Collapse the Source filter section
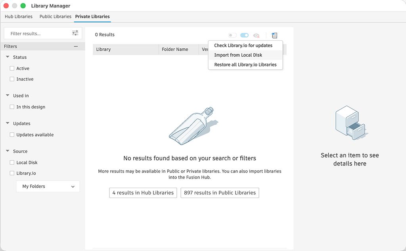Viewport: 406px width, 251px height. tap(8, 151)
